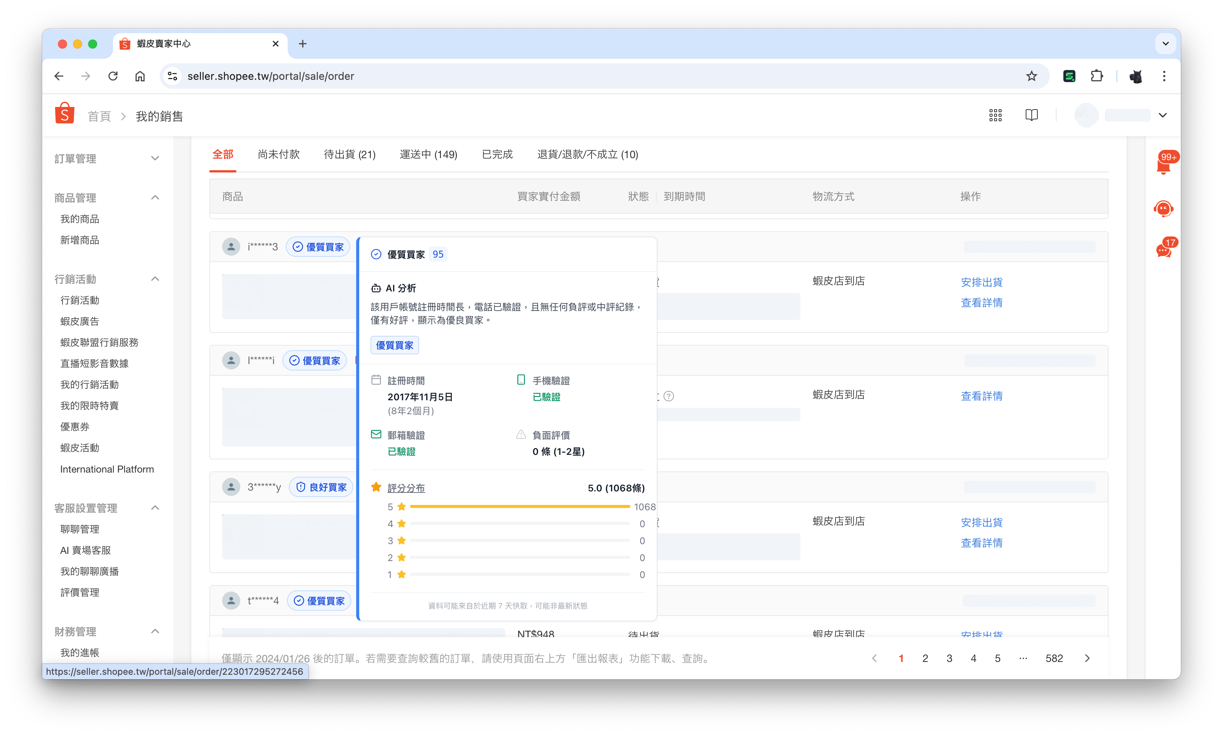Screen dimensions: 1223x735
Task: Select the 全部 orders tab
Action: (x=223, y=154)
